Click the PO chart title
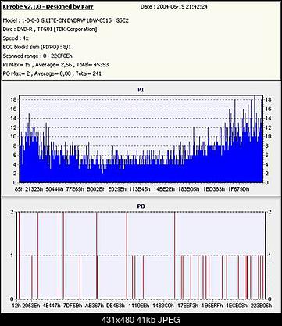This screenshot has height=326, width=282. (x=141, y=206)
